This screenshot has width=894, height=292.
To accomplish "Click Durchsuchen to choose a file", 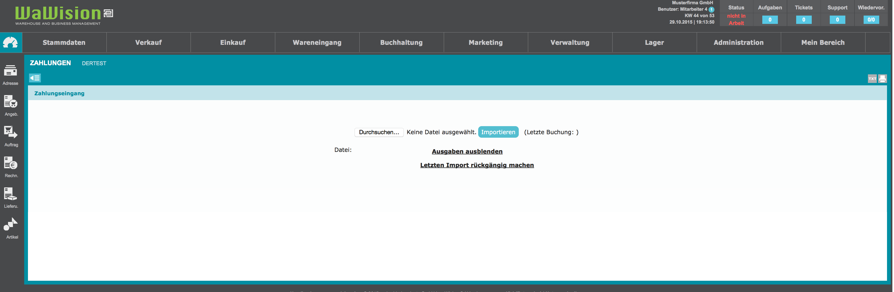I will [379, 132].
